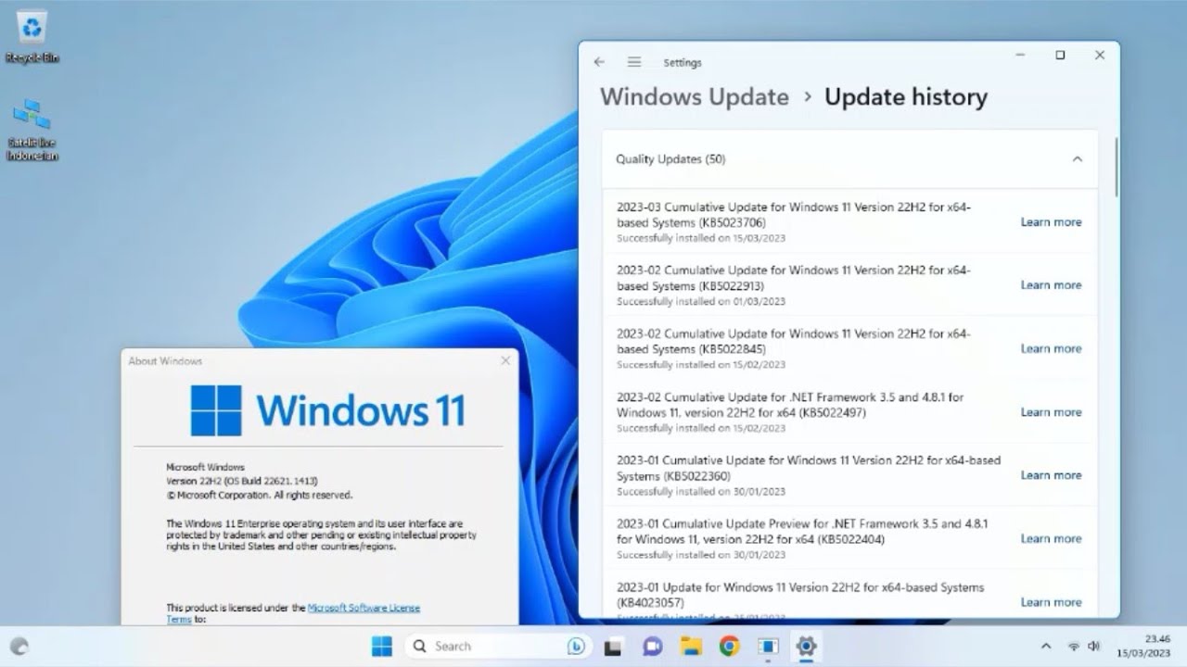Open Task View on taskbar
Viewport: 1187px width, 667px height.
(613, 647)
